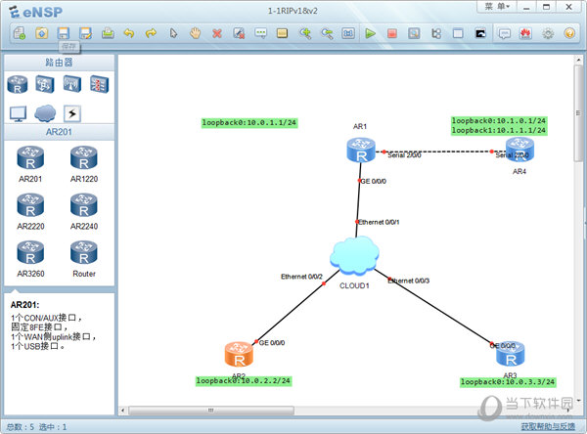Image resolution: width=587 pixels, height=434 pixels.
Task: Print the topology diagram
Action: click(108, 33)
